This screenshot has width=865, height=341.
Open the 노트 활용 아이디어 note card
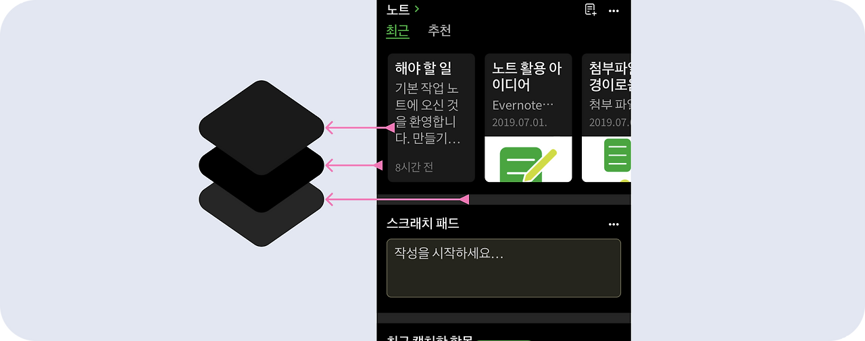coord(528,118)
